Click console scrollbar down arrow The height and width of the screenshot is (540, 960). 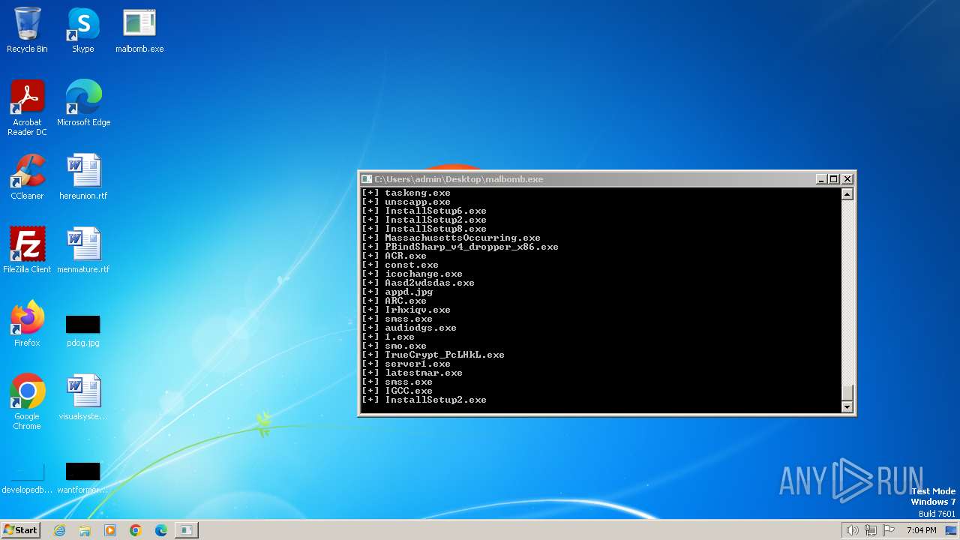tap(847, 406)
